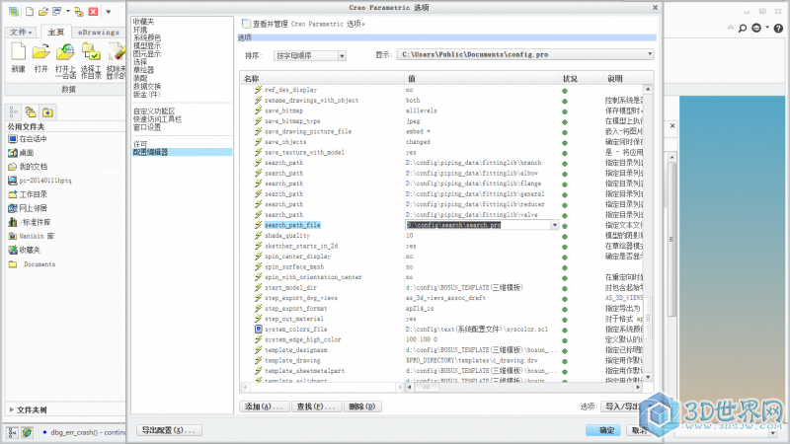Click the lightning icon beside ref_des_display

tap(259, 90)
